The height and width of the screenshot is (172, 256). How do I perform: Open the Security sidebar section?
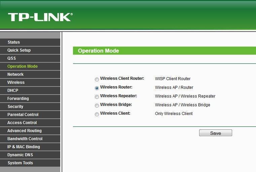(30, 107)
